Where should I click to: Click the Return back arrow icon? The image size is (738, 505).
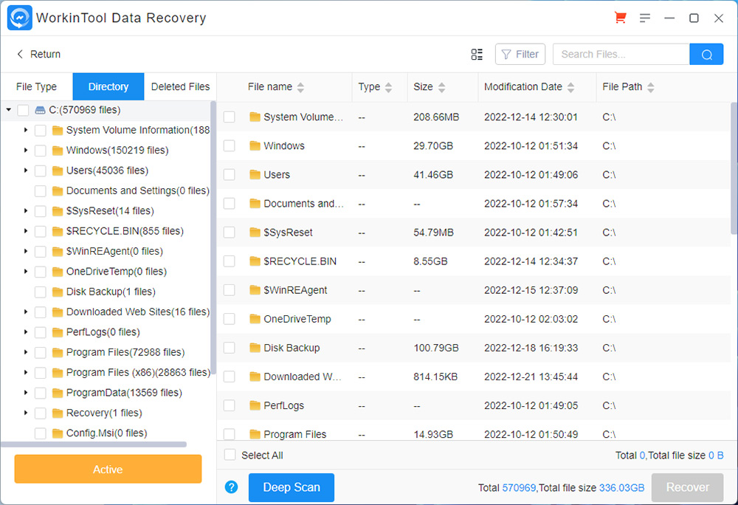(x=20, y=54)
